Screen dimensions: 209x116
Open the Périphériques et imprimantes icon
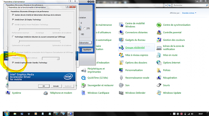point(83,70)
